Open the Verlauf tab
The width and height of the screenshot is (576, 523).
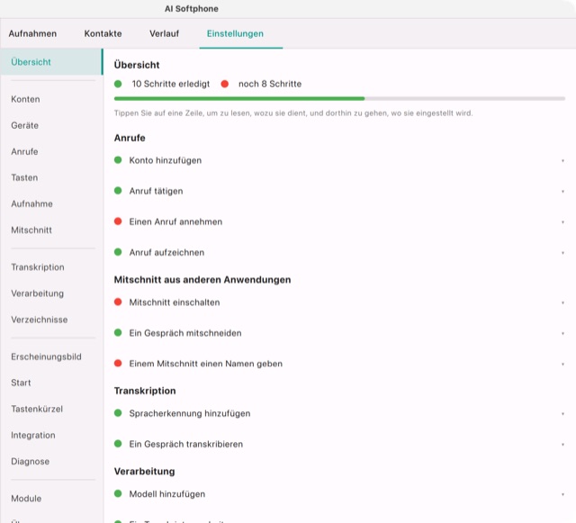coord(164,33)
